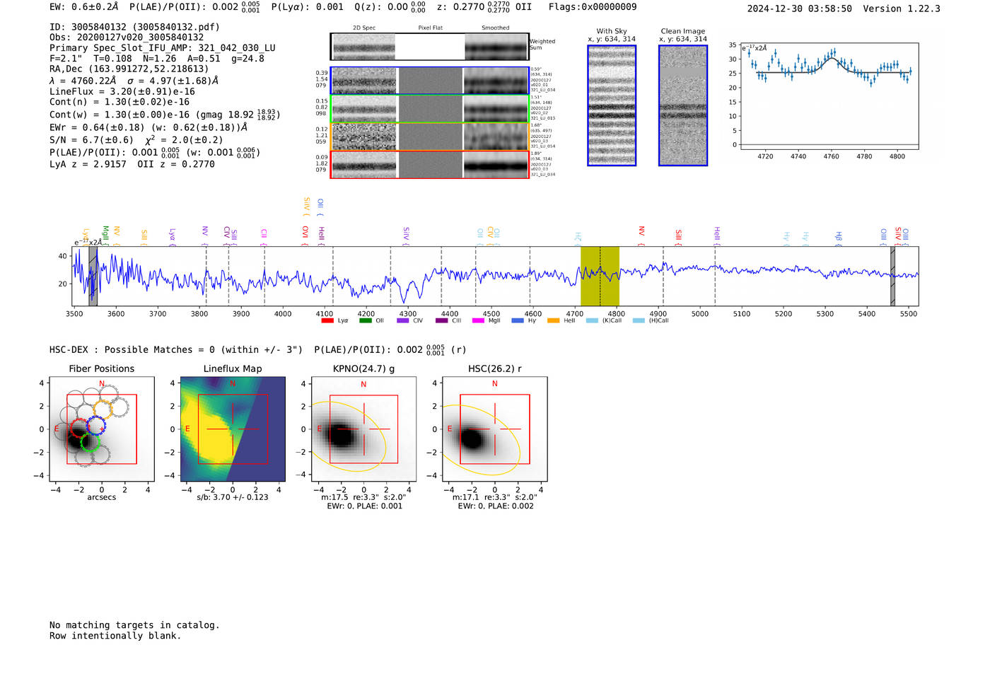Click the z: 0.2770 OII header value
The width and height of the screenshot is (990, 674).
(x=484, y=7)
